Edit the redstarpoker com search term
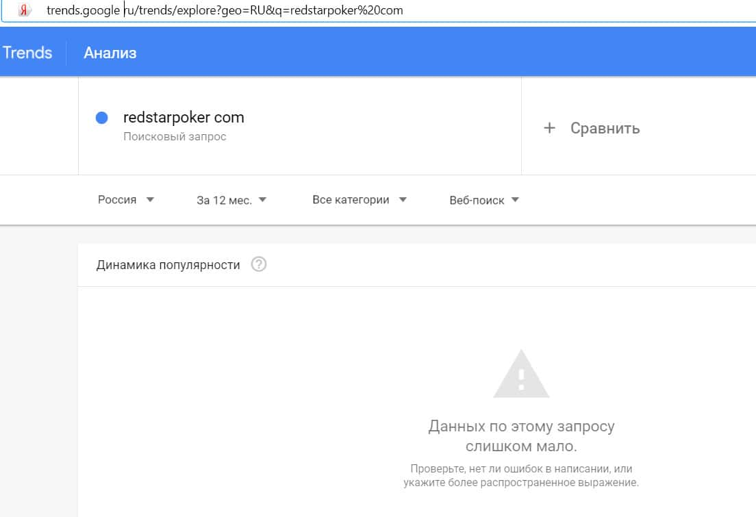Viewport: 756px width, 517px height. point(184,117)
